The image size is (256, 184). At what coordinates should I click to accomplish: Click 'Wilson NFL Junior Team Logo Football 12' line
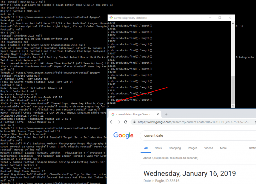pos(30,131)
